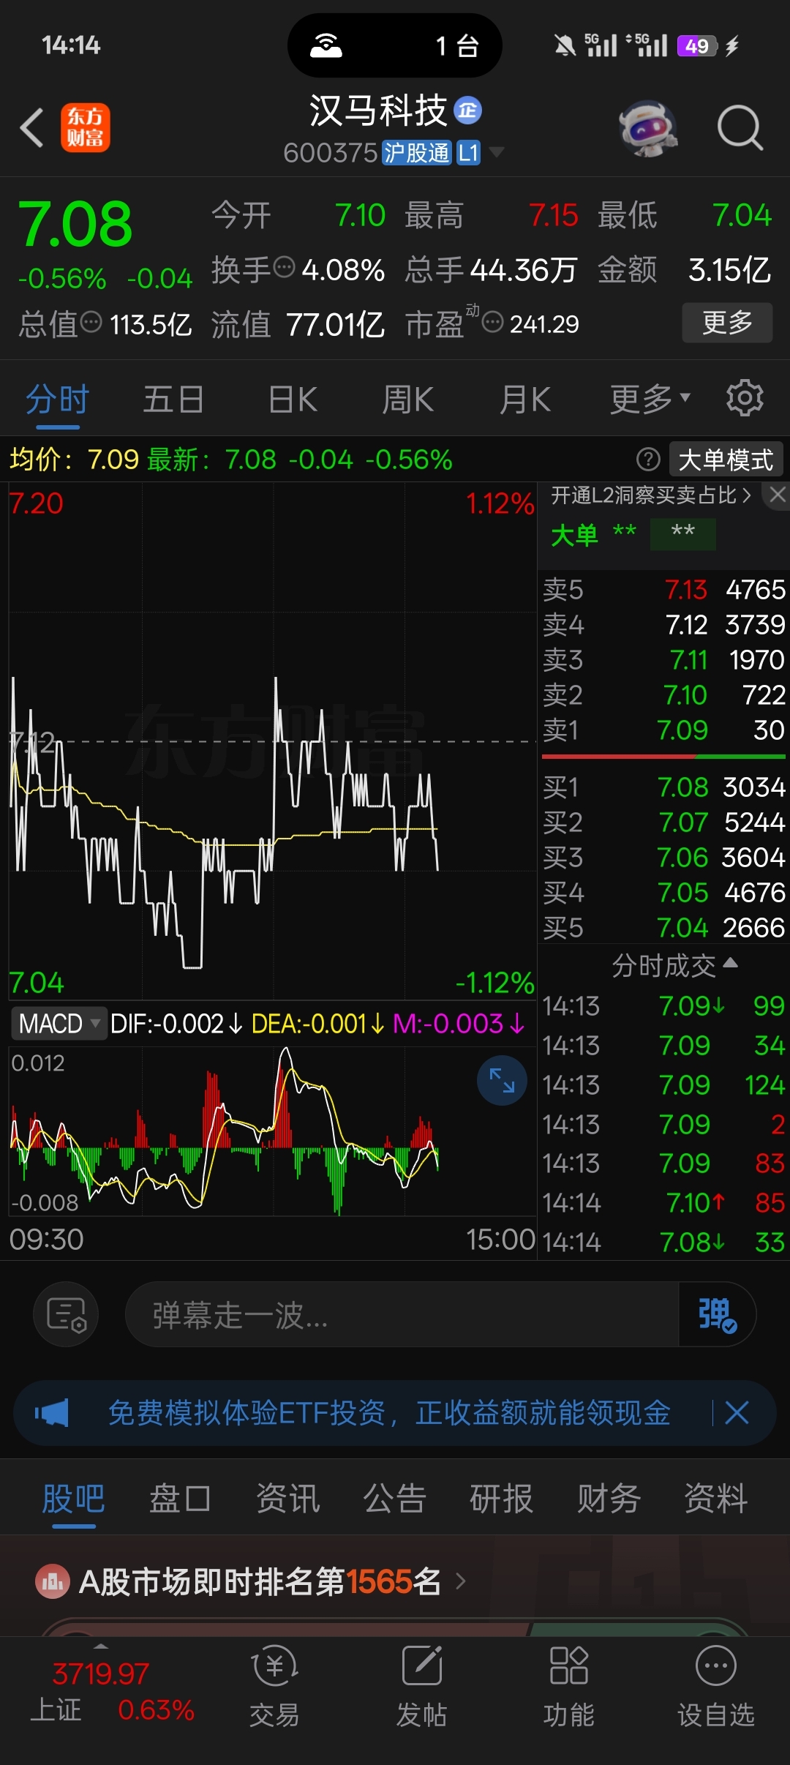Screen dimensions: 790x1765
Task: Switch to the 分时 chart tab
Action: click(57, 400)
